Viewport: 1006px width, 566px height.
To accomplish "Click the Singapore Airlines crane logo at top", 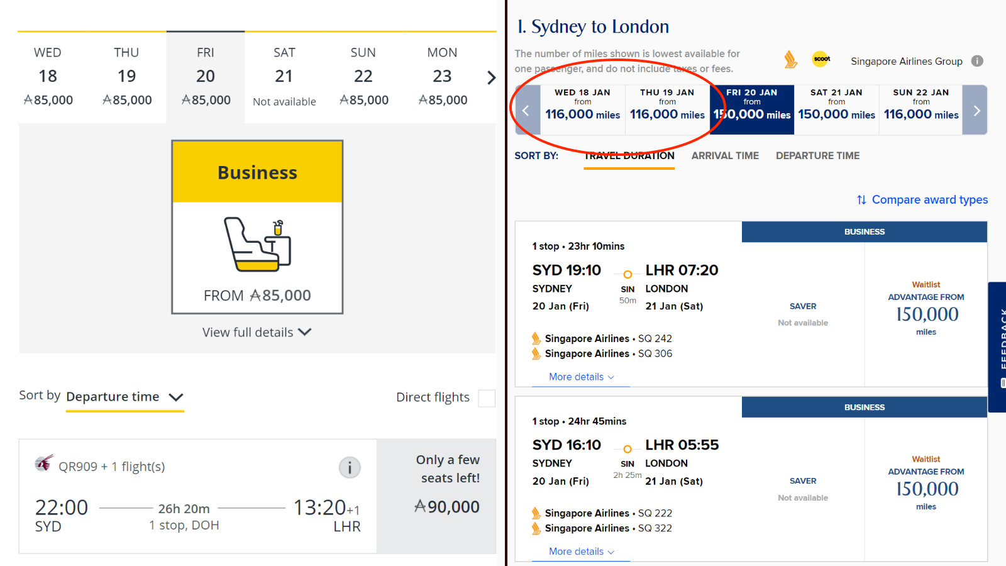I will [x=790, y=60].
